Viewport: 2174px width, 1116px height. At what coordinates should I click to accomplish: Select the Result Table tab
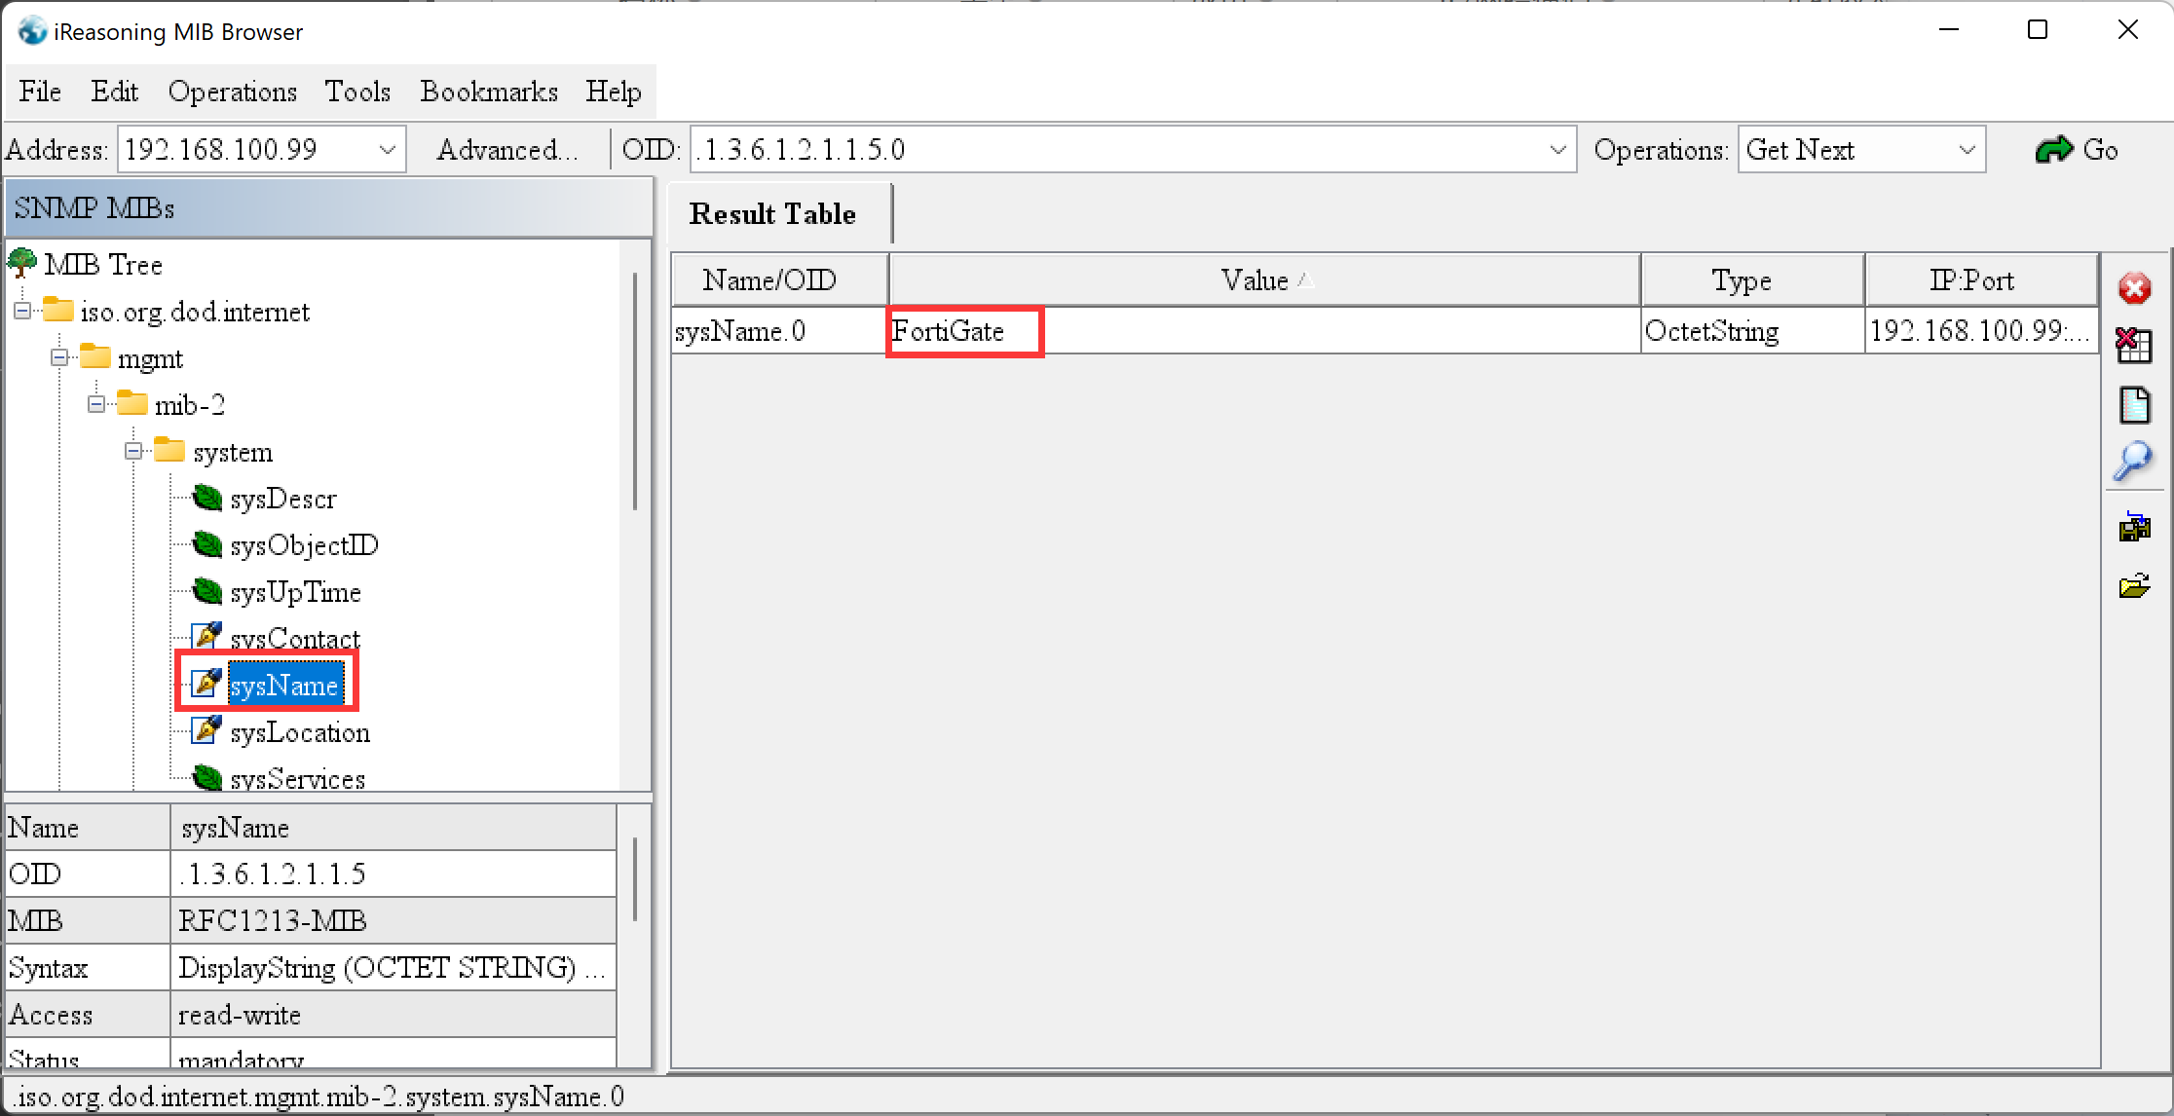[772, 214]
